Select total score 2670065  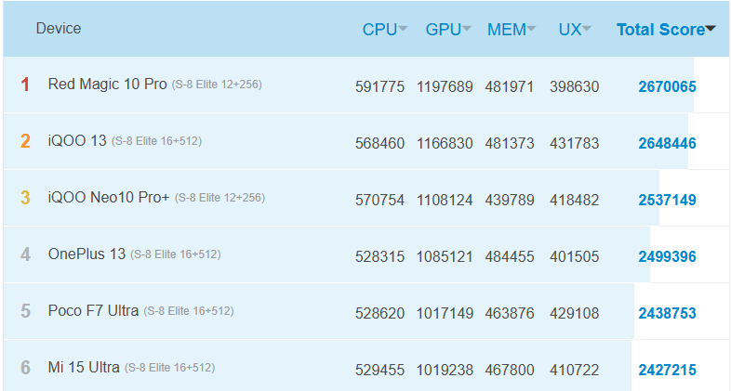(x=667, y=86)
